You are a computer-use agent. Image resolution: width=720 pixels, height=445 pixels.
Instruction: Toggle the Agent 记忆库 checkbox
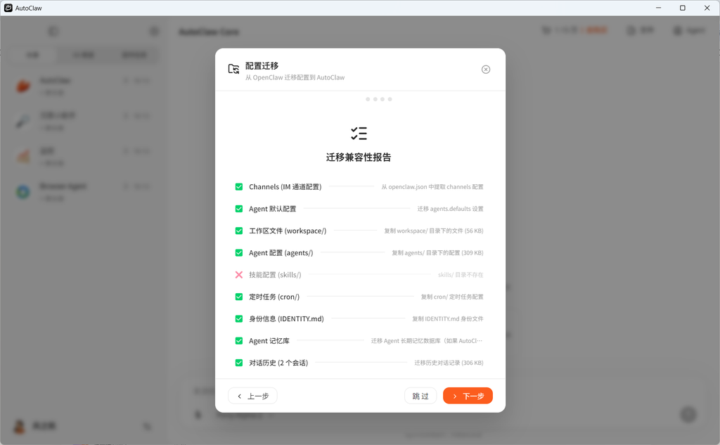point(239,341)
